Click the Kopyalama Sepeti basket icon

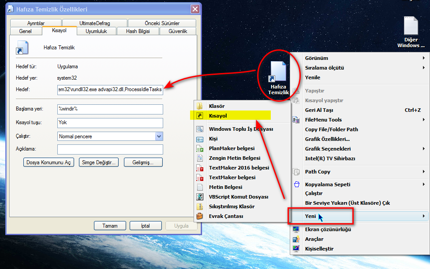tap(296, 184)
